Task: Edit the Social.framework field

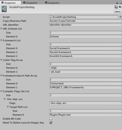Action: pyautogui.click(x=85, y=48)
